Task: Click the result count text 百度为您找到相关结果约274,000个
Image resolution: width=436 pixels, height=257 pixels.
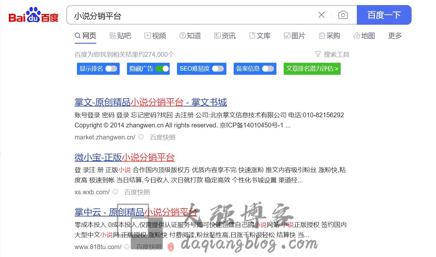Action: [x=124, y=55]
